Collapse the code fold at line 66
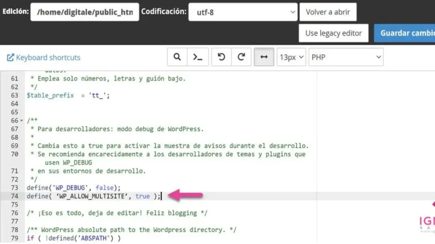Screen dimensions: 435x244 click(22, 120)
